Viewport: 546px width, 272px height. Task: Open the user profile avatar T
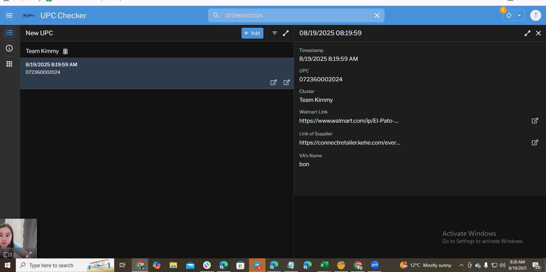tap(535, 15)
